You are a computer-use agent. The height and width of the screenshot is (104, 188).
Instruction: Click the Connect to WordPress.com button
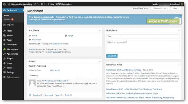click(x=163, y=21)
